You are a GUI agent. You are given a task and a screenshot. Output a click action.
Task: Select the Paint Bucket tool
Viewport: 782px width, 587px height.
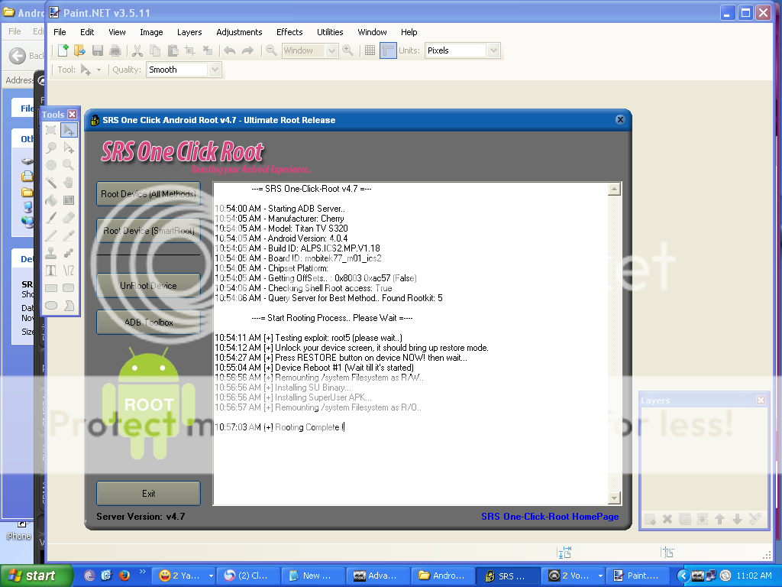(51, 200)
